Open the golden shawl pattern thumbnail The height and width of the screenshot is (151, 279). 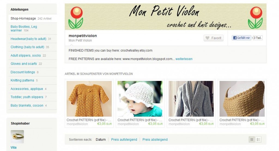pos(242,99)
